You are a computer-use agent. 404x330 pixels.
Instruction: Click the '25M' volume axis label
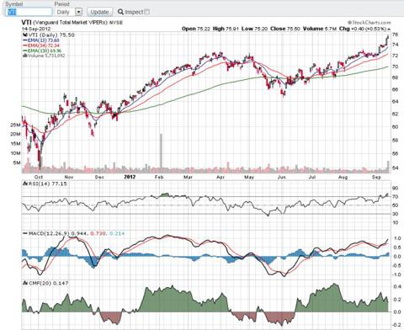(16, 125)
